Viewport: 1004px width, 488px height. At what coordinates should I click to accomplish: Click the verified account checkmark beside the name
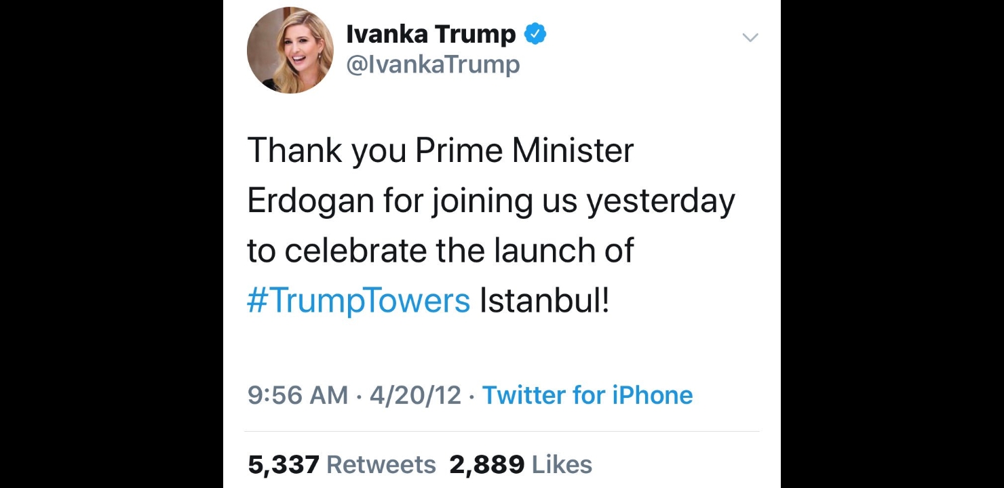(536, 32)
